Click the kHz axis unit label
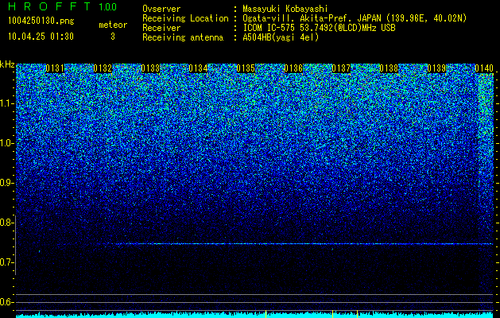The image size is (500, 318). pyautogui.click(x=7, y=64)
